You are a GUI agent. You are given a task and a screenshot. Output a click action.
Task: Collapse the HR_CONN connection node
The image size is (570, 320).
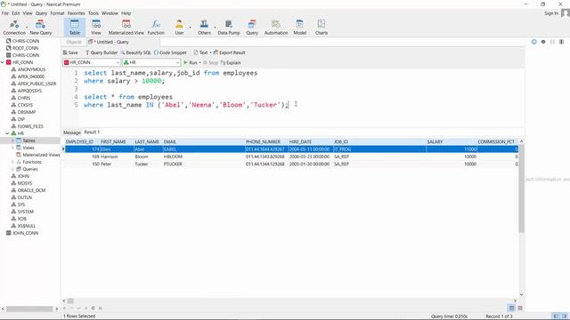pos(3,62)
